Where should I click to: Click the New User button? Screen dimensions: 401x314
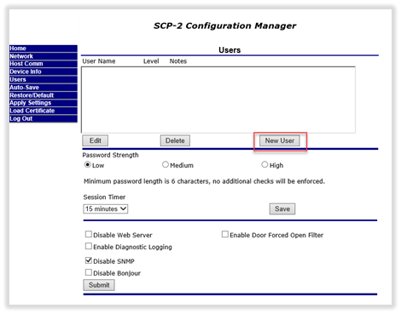coord(280,140)
